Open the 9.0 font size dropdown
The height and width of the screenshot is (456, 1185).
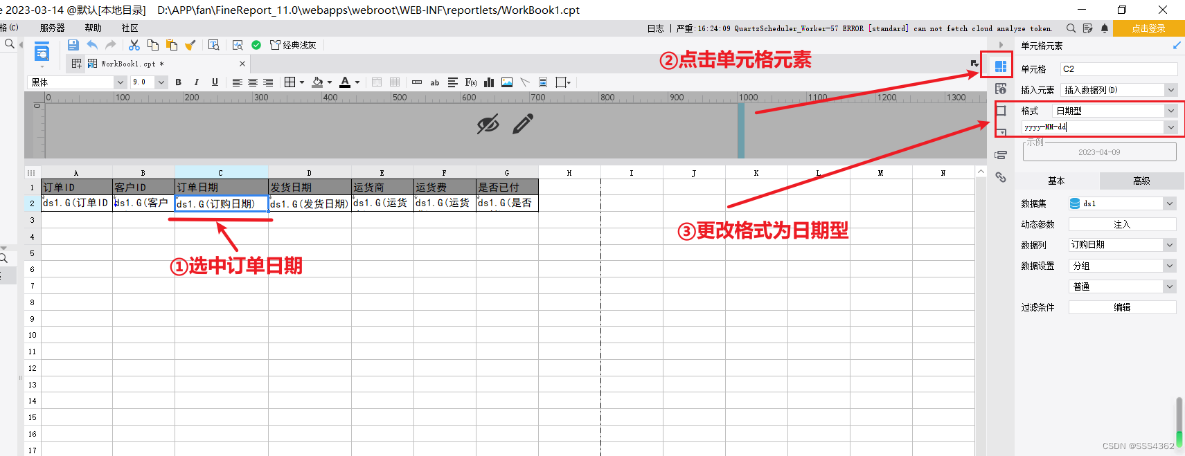click(x=161, y=82)
